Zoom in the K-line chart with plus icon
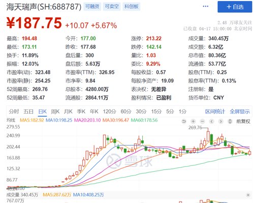The image size is (254, 203). click(193, 121)
